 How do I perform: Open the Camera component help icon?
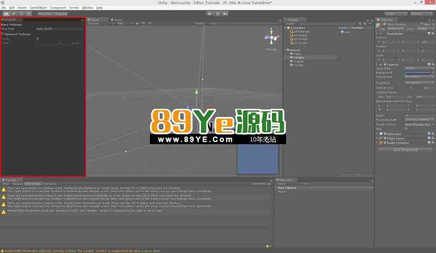[x=429, y=64]
